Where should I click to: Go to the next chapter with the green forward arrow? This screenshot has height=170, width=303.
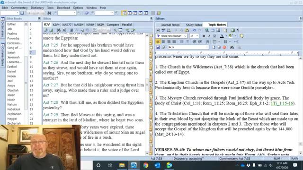(133, 30)
